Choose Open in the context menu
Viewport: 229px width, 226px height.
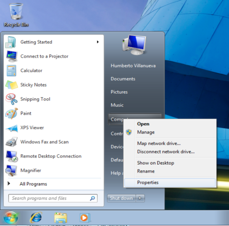[x=170, y=124]
